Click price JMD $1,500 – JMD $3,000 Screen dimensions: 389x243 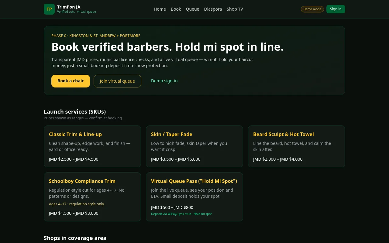[x=74, y=213]
